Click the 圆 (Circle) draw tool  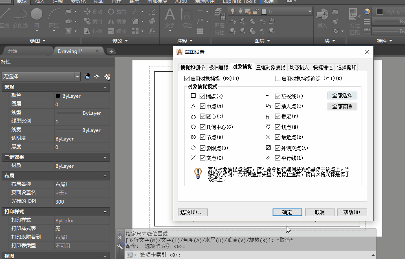(x=37, y=18)
